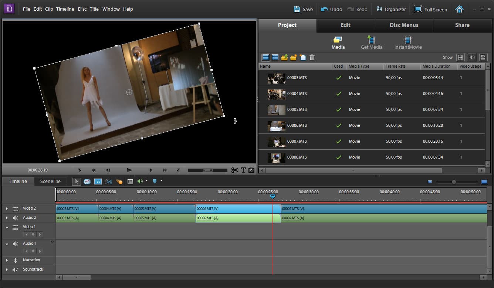Click the scissors Split Clip icon
494x288 pixels.
pyautogui.click(x=234, y=170)
